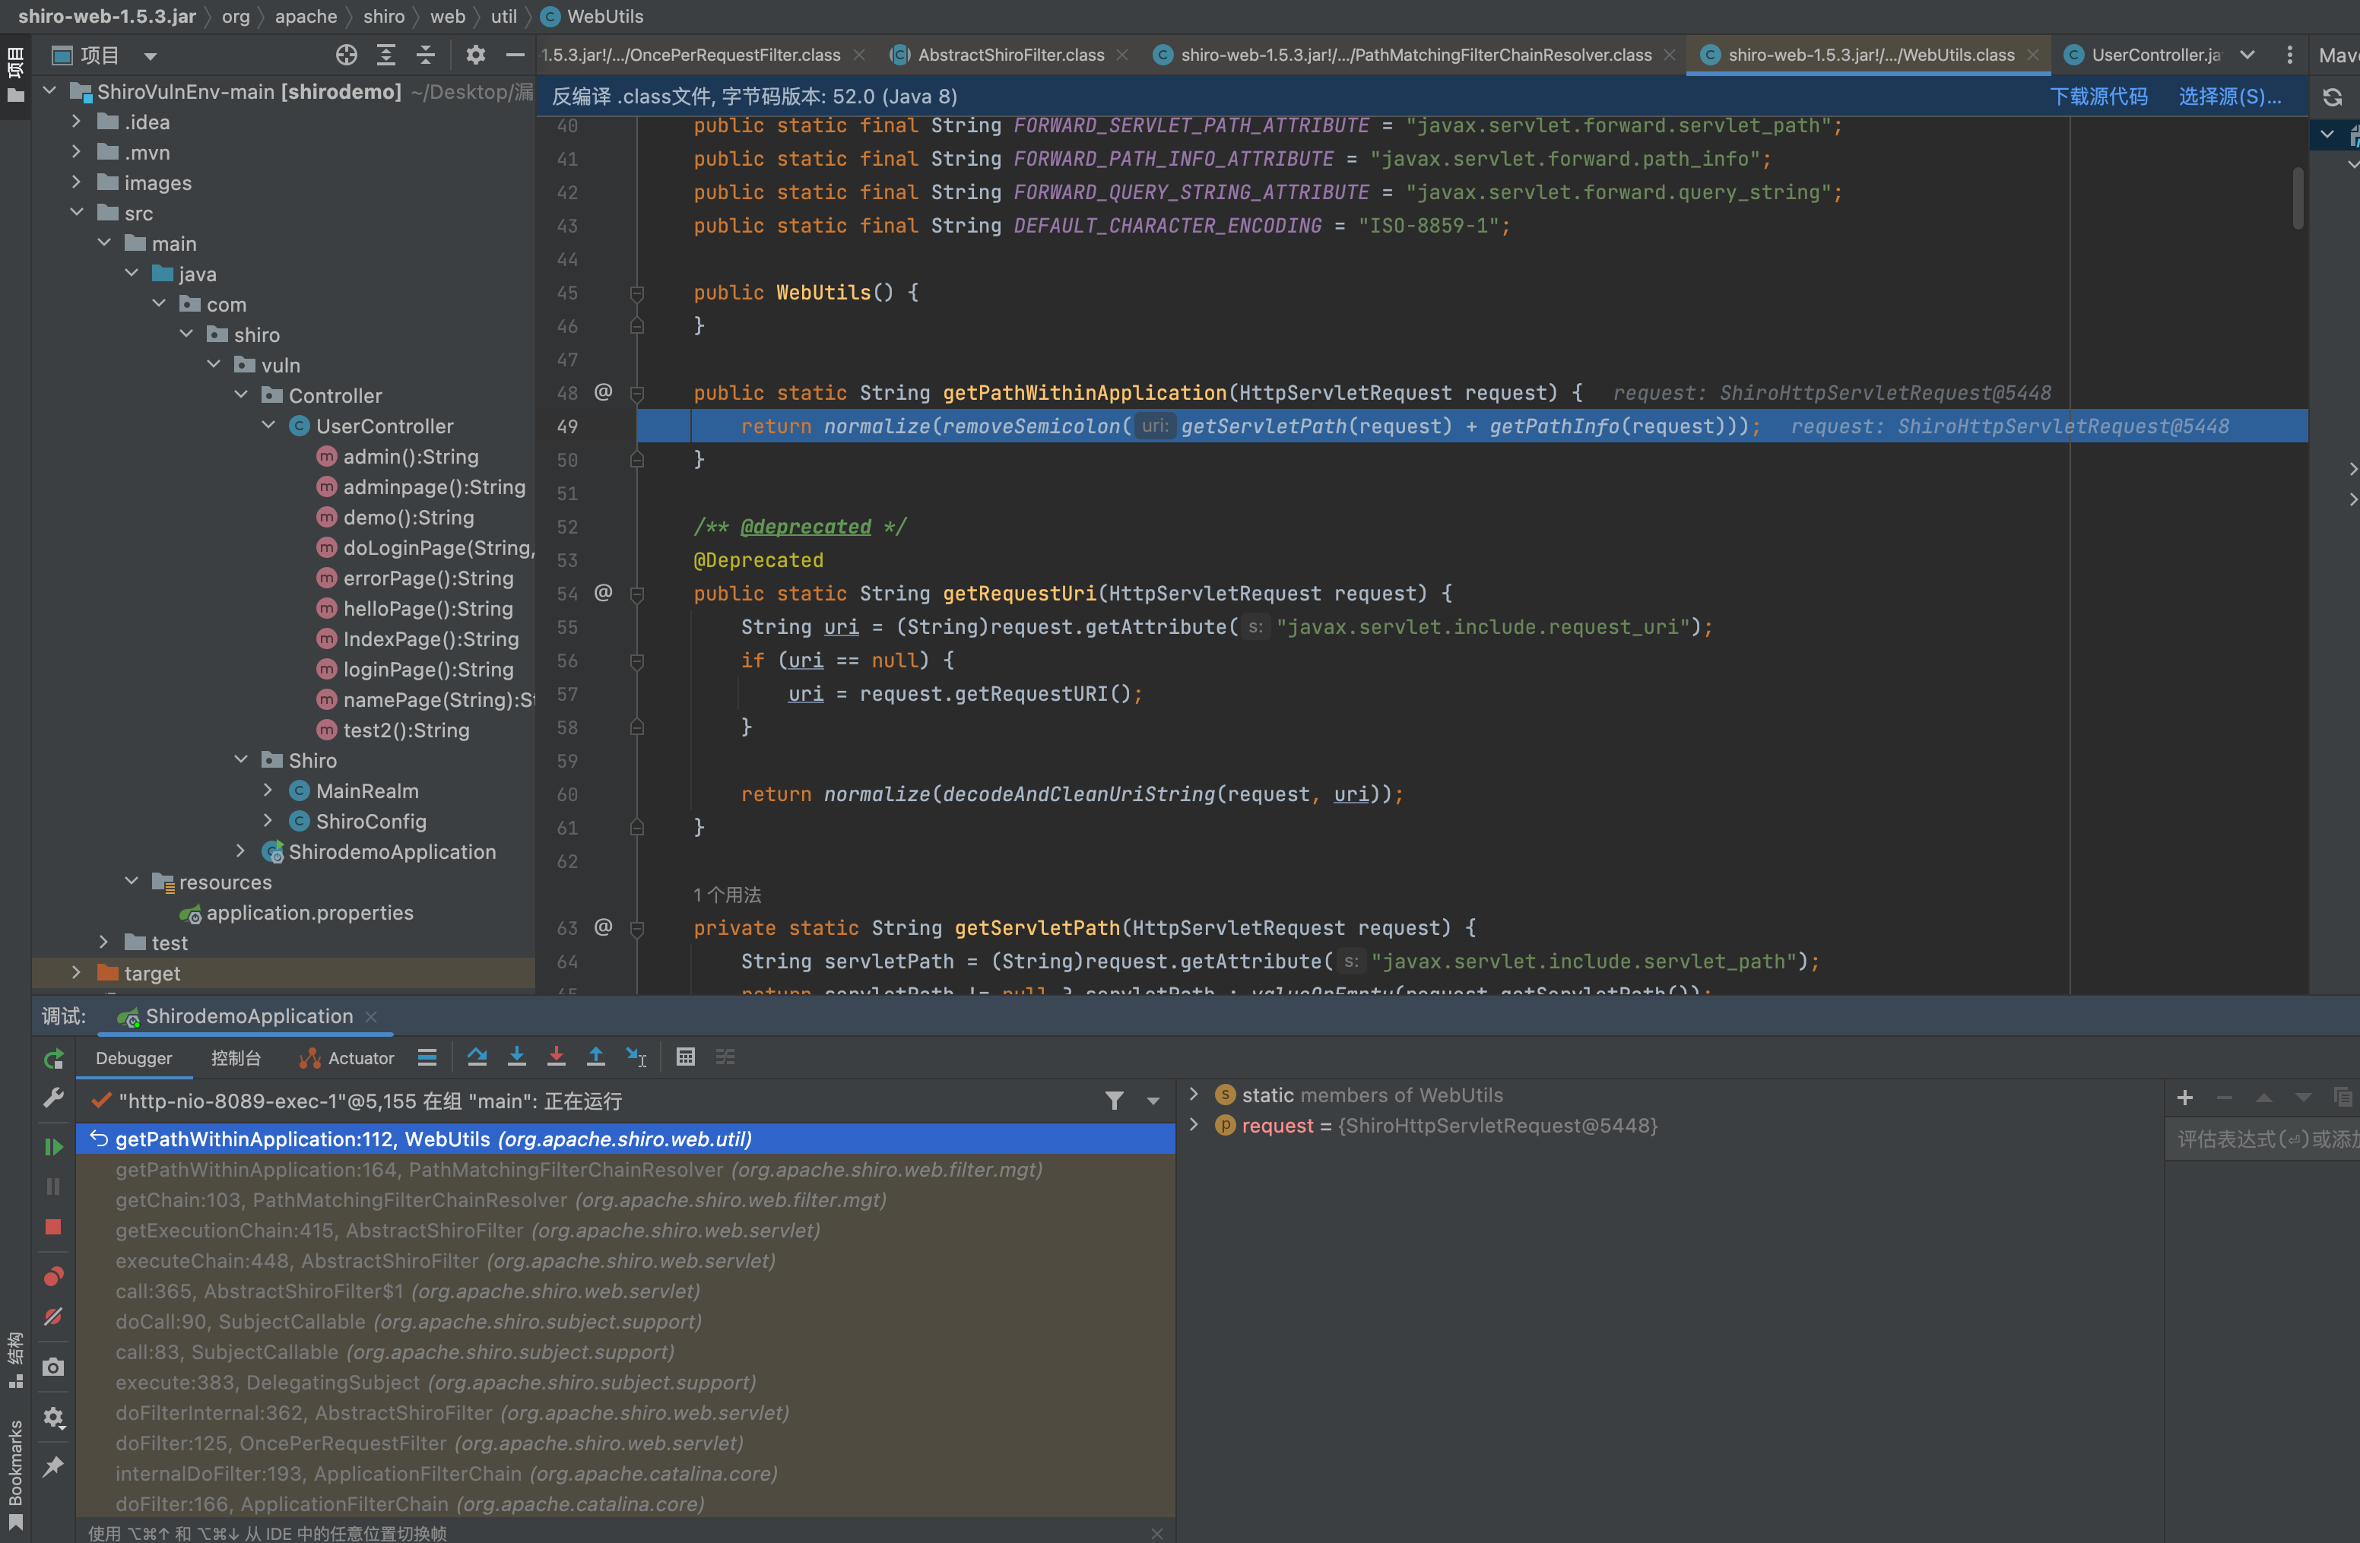Click the pause program icon
The height and width of the screenshot is (1543, 2360).
(53, 1187)
